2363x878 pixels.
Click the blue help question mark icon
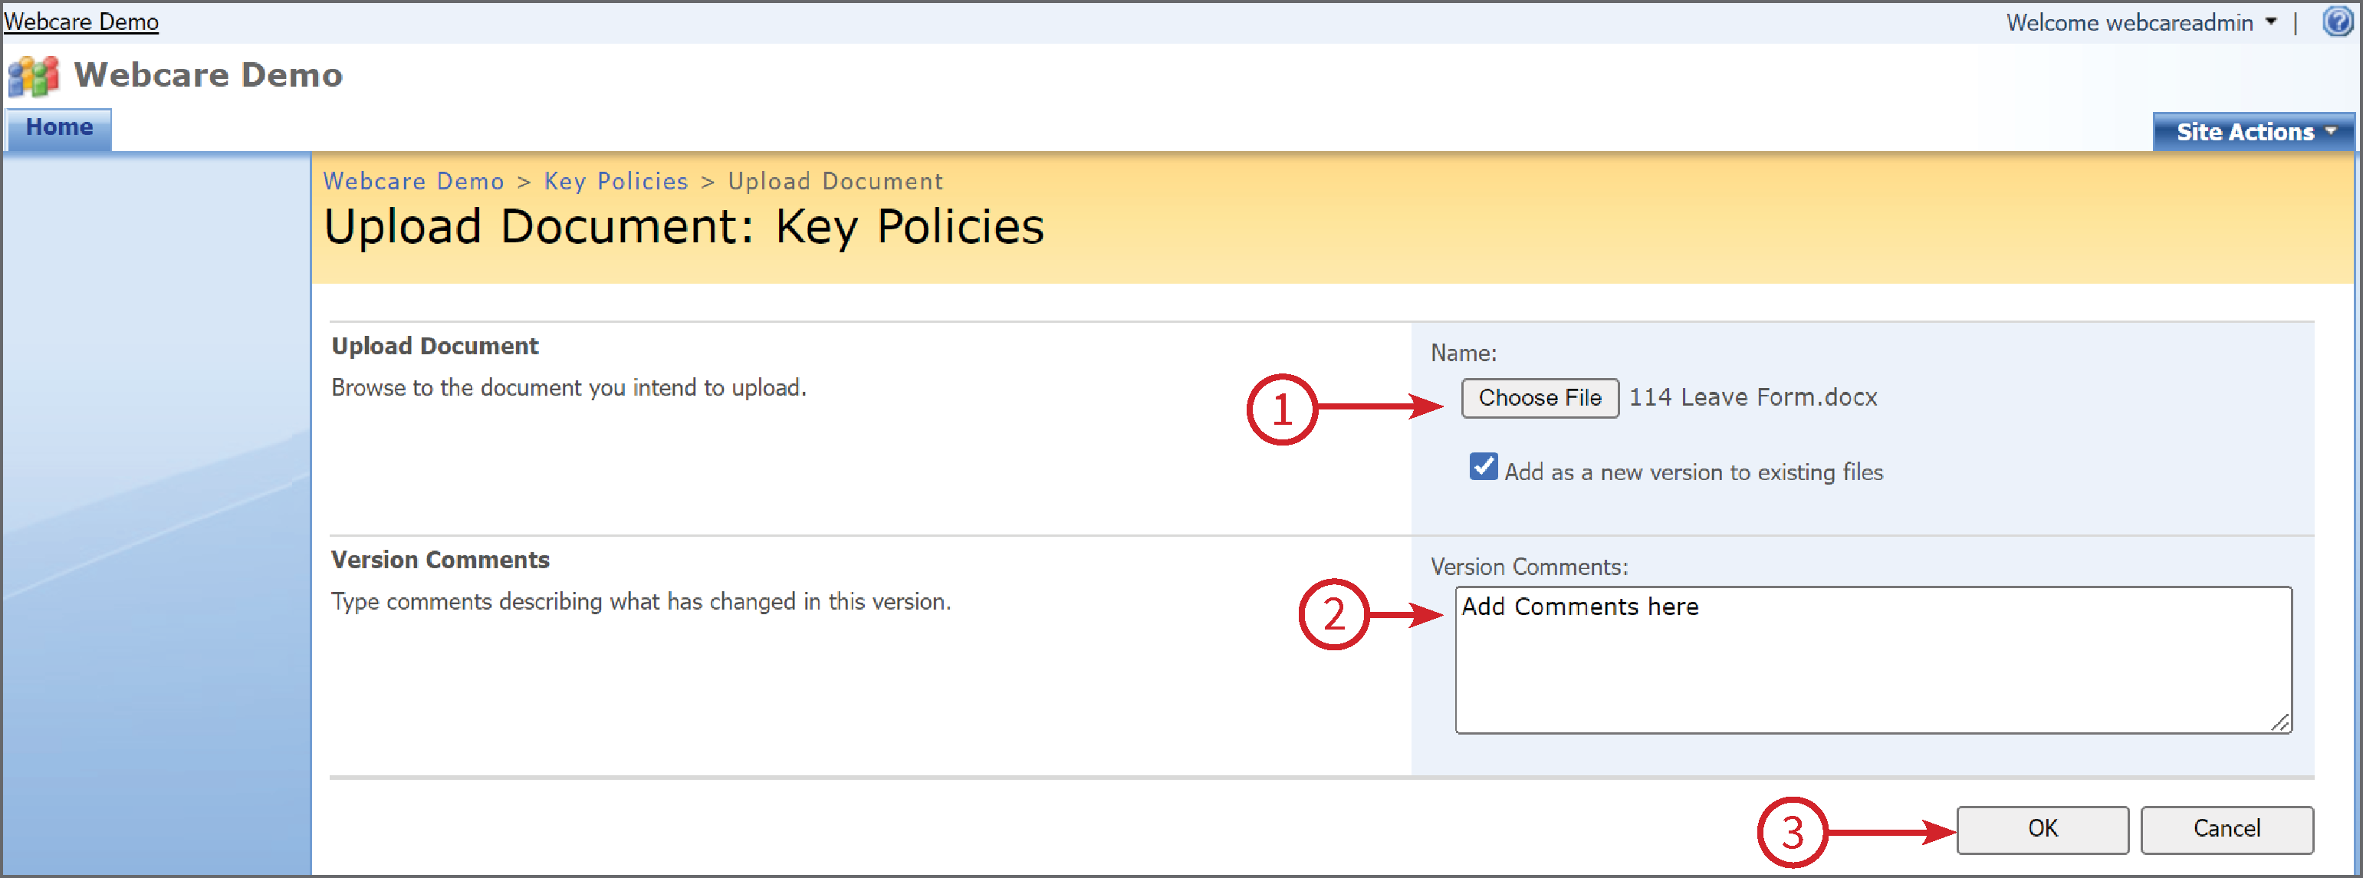(x=2337, y=21)
